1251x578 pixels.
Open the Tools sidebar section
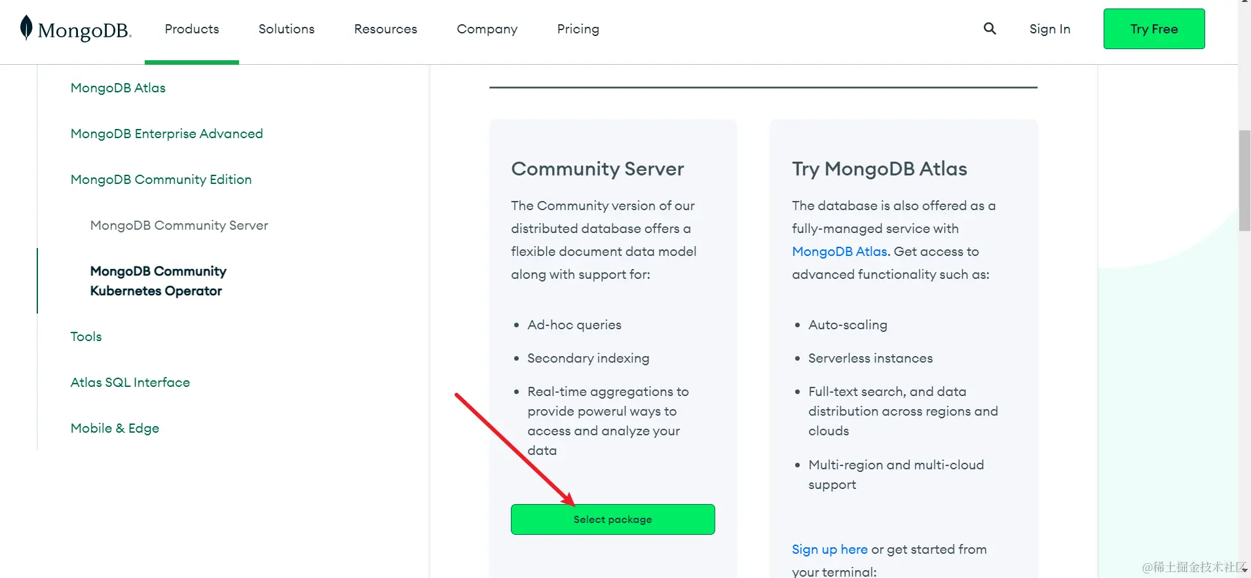(86, 336)
